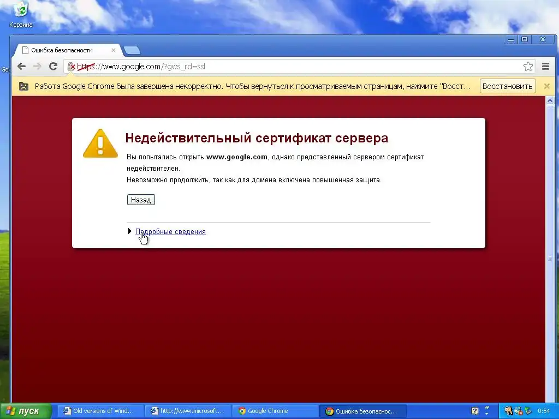Switch to the Google Chrome taskbar window
This screenshot has height=419, width=559.
click(275, 411)
